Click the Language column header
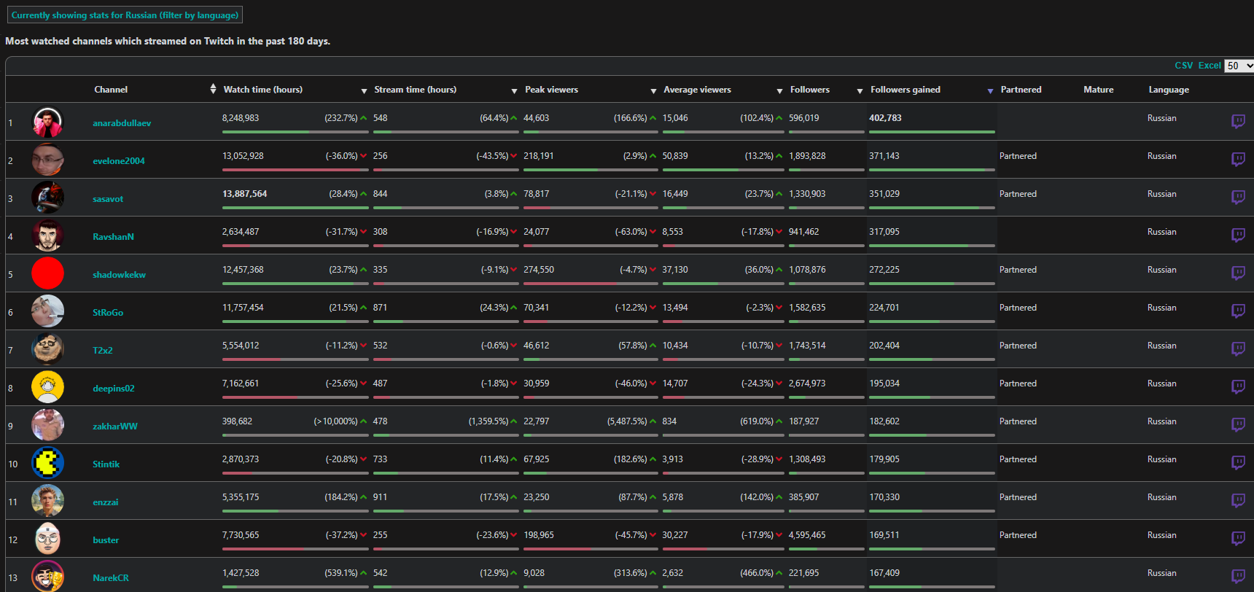 (x=1169, y=90)
